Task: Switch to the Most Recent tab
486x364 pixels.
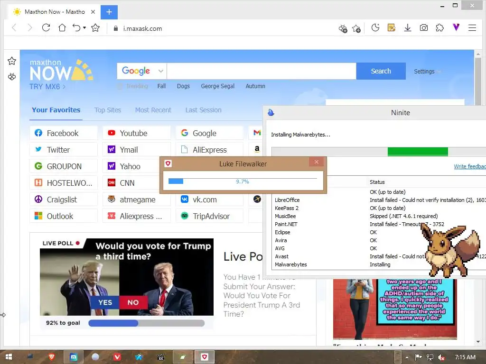Action: coord(153,110)
